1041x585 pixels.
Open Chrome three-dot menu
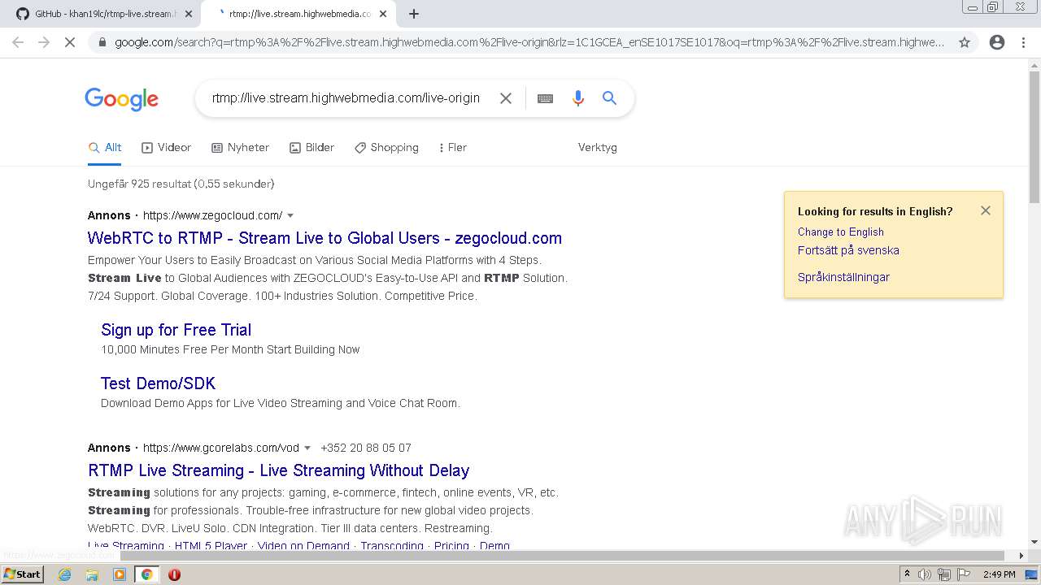(x=1023, y=42)
